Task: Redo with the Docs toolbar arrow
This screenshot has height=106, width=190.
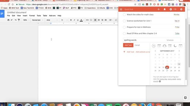Action: point(15,20)
